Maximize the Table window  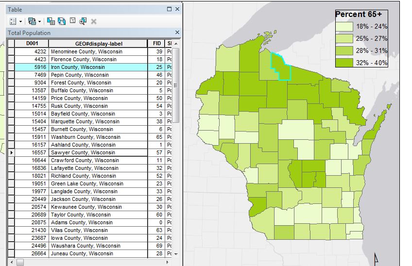pos(169,9)
